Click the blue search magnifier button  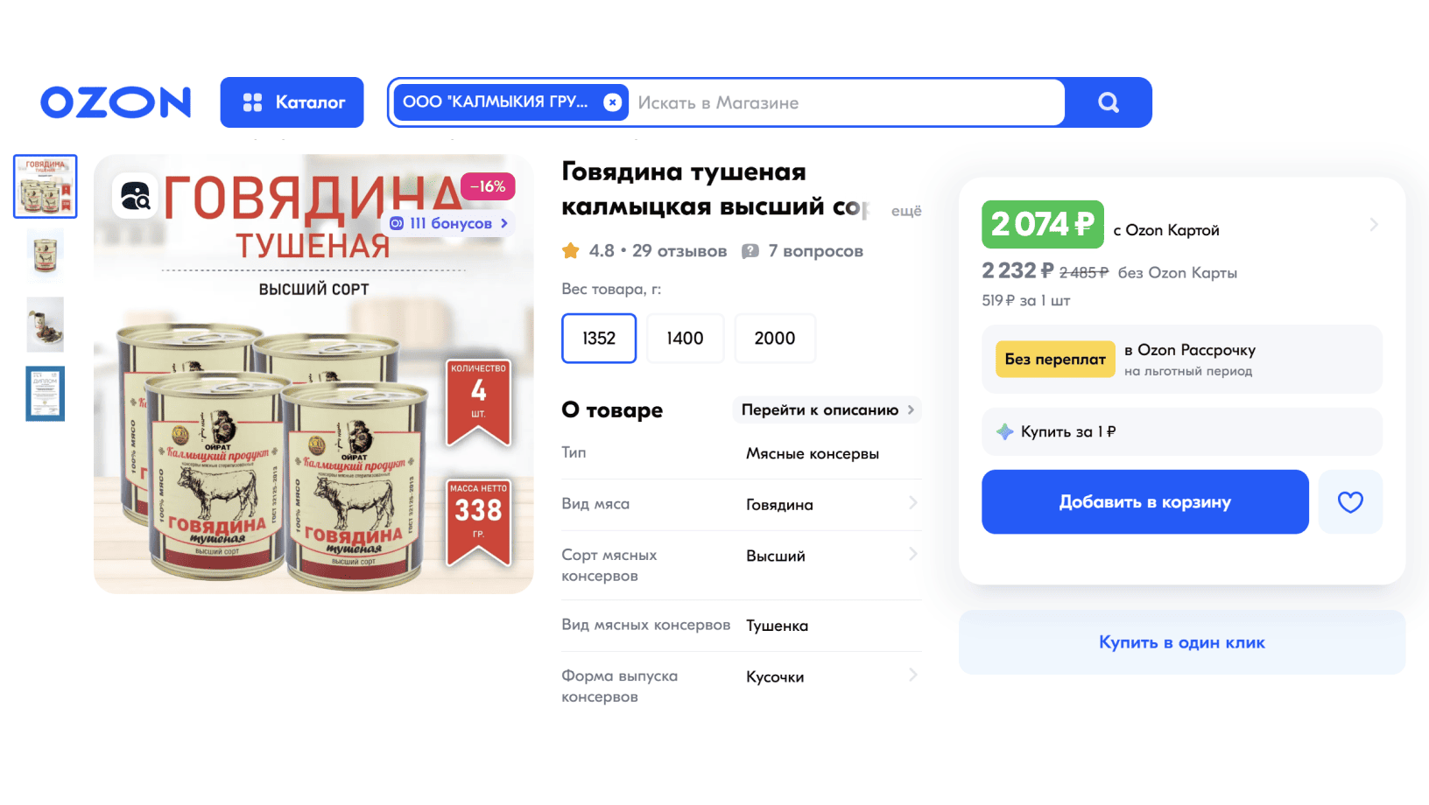(1109, 102)
